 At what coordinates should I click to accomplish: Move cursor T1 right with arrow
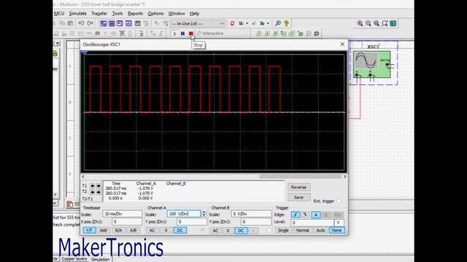coord(99,186)
